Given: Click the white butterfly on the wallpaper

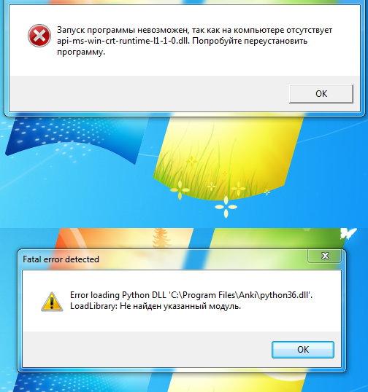Looking at the screenshot, I should point(348,233).
